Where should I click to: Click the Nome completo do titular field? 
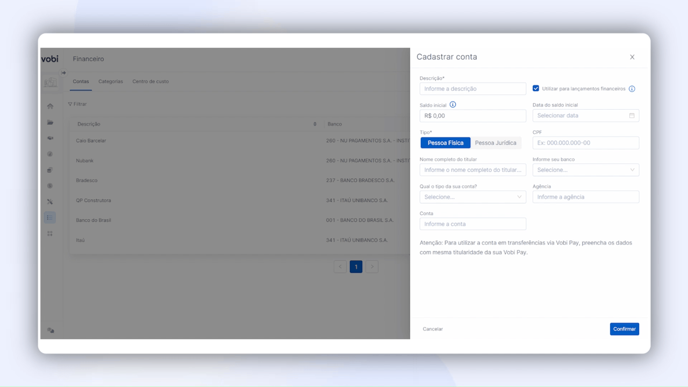tap(473, 170)
